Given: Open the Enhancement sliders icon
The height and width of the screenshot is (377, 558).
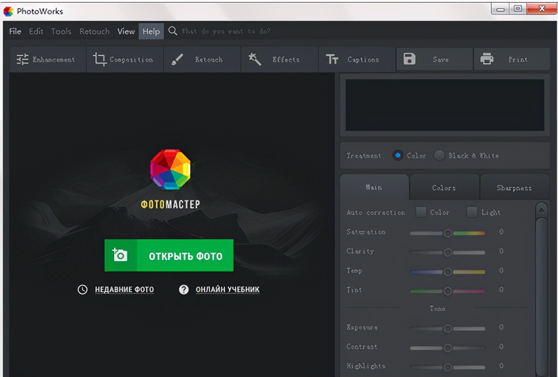Looking at the screenshot, I should (23, 59).
